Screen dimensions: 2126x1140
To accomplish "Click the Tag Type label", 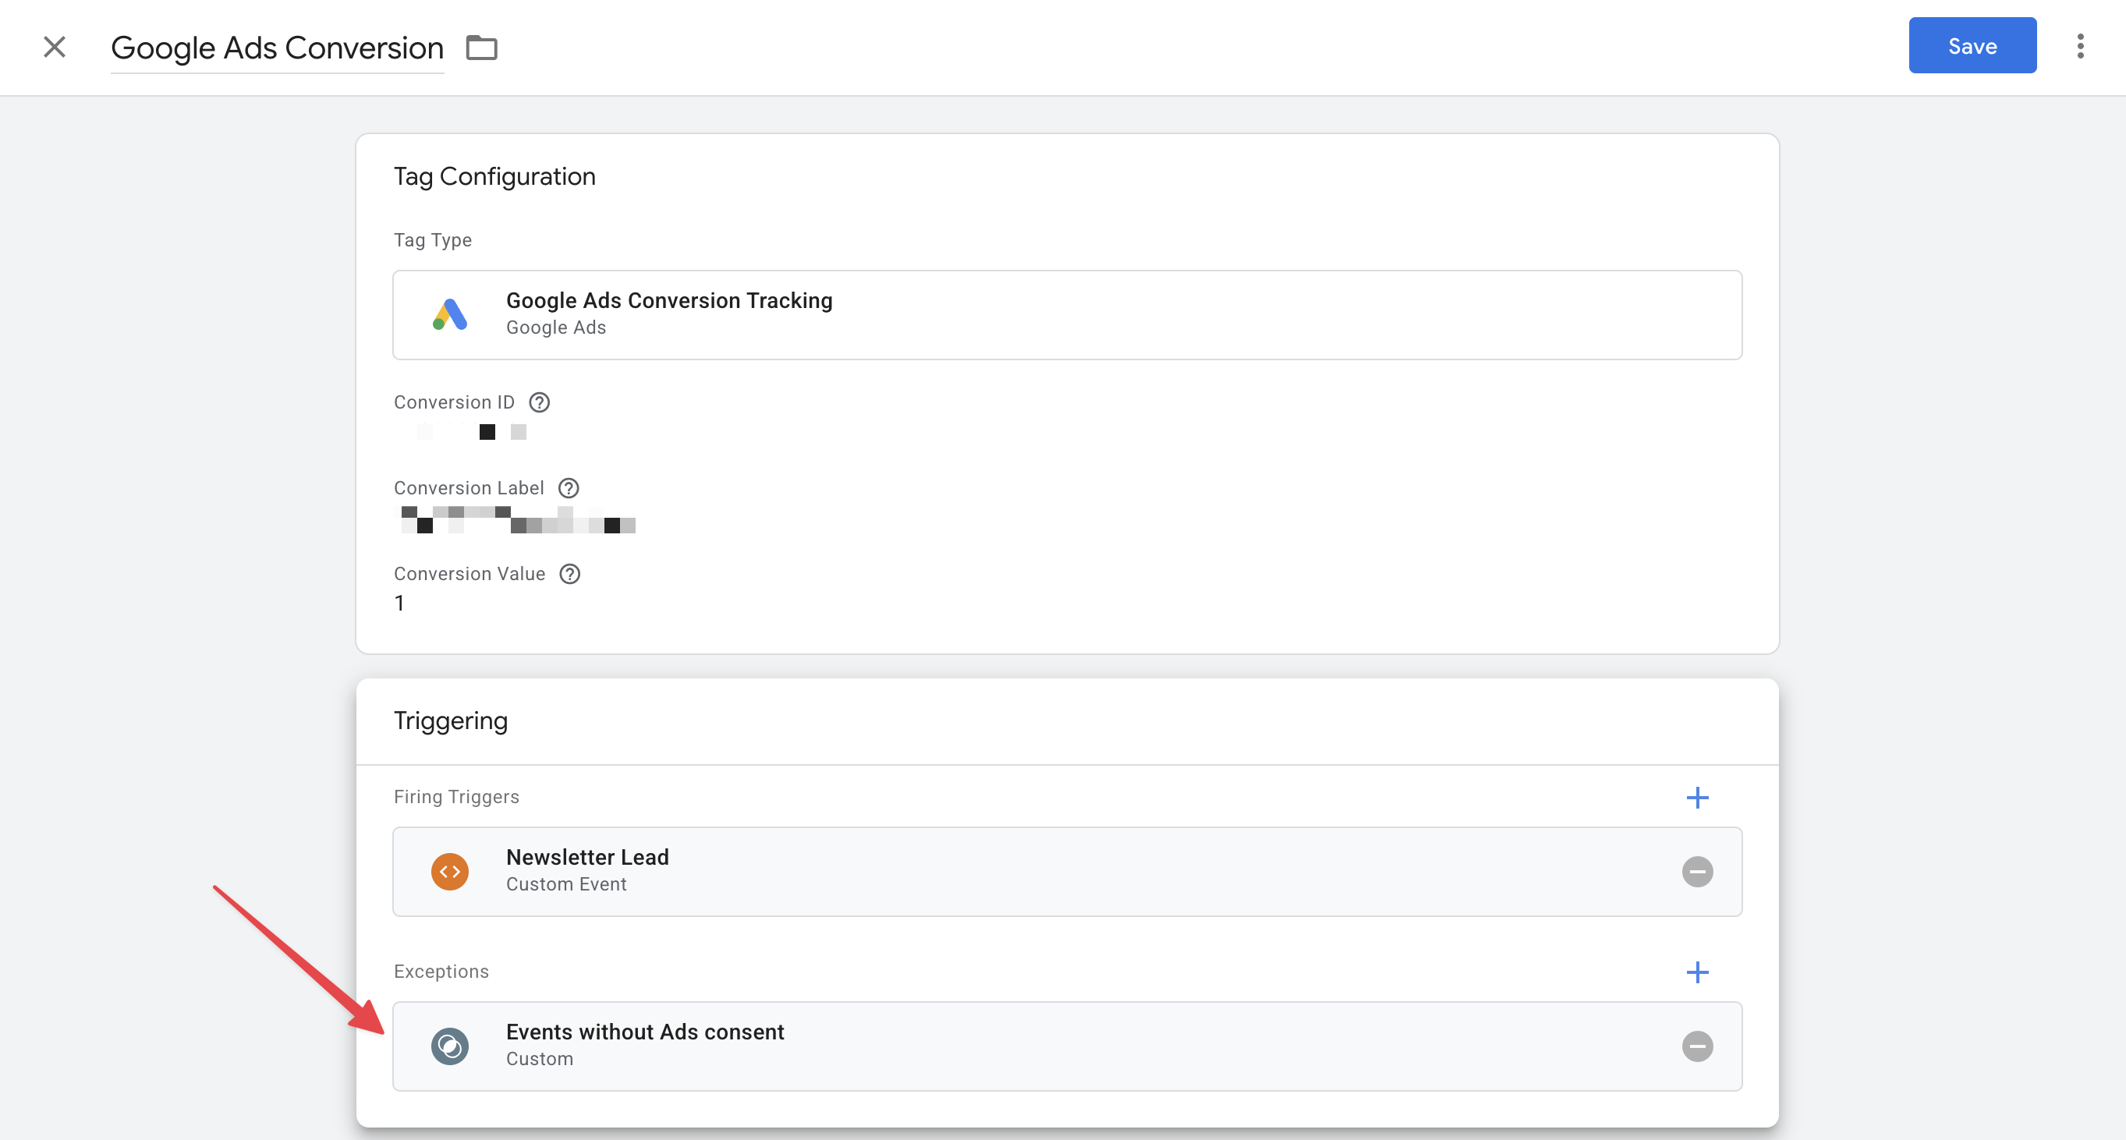I will (x=433, y=240).
